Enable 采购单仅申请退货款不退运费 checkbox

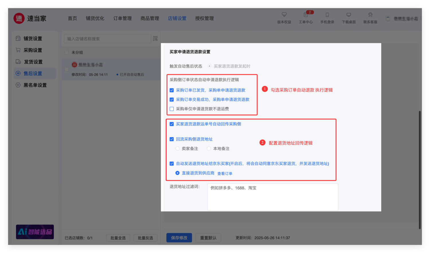point(172,109)
